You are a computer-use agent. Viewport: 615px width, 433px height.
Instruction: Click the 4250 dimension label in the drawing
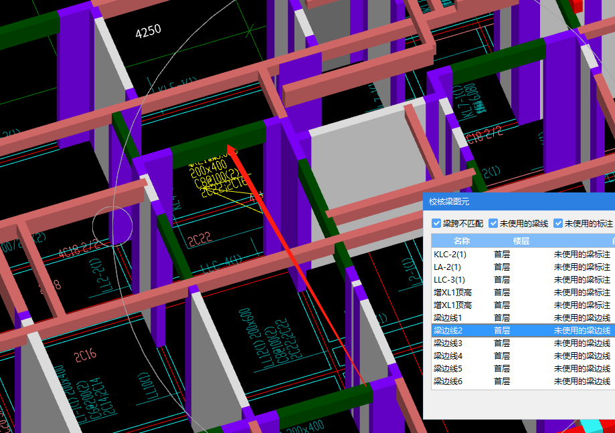[x=149, y=31]
